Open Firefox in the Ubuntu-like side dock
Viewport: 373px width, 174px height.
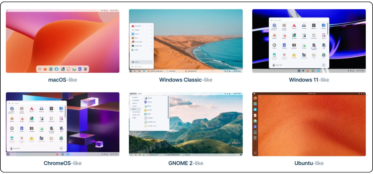pyautogui.click(x=255, y=98)
